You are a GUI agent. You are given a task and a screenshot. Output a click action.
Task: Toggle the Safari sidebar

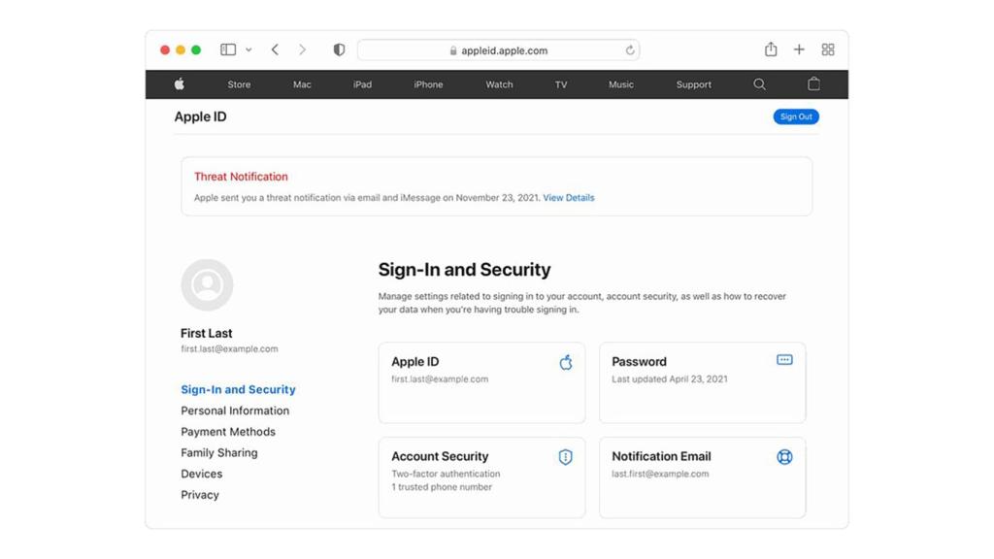tap(228, 49)
